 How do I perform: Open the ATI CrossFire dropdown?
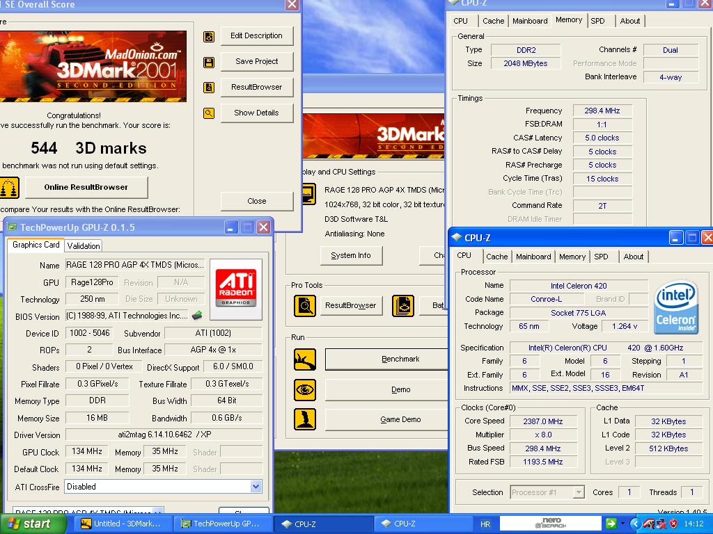pos(256,486)
